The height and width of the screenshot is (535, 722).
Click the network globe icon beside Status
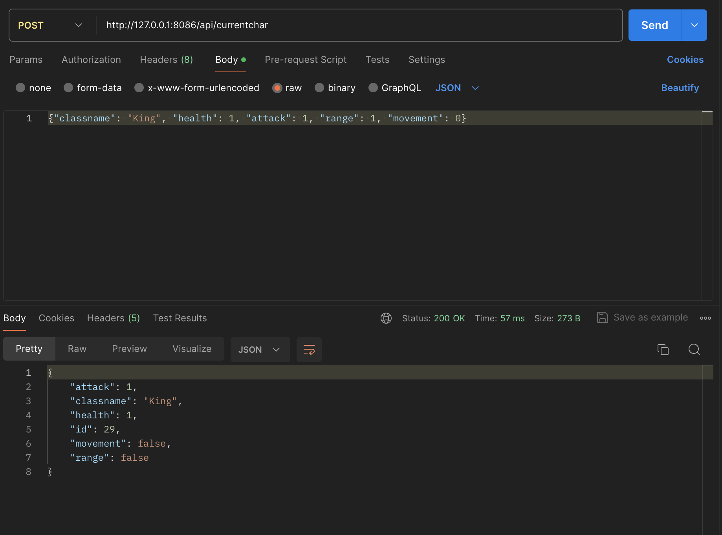(x=386, y=318)
